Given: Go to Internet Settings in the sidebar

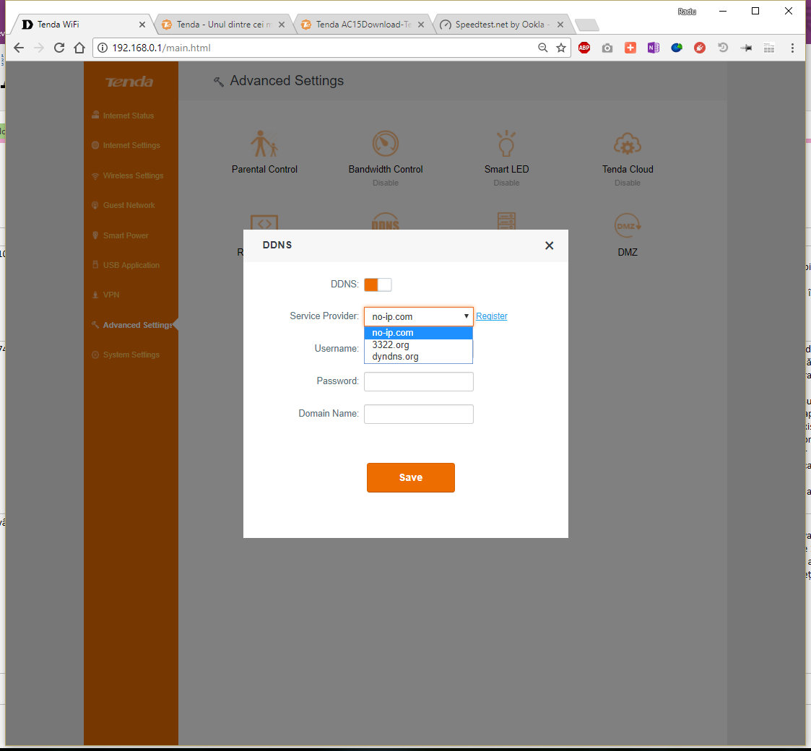Looking at the screenshot, I should 126,145.
